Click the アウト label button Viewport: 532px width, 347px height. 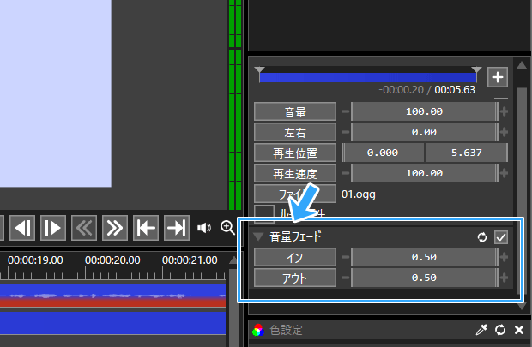(295, 278)
